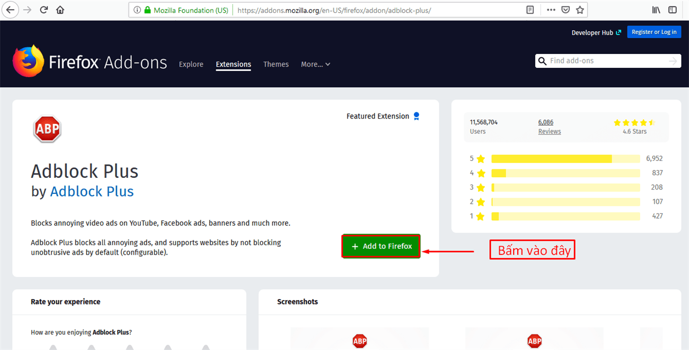Open the Adblock Plus author link

92,191
